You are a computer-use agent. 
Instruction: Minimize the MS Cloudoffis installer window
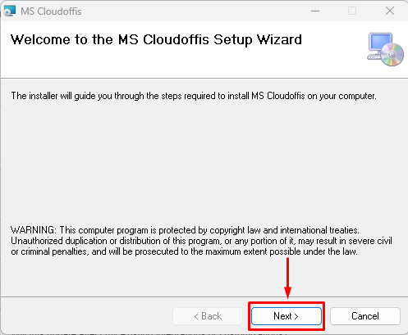coord(315,11)
